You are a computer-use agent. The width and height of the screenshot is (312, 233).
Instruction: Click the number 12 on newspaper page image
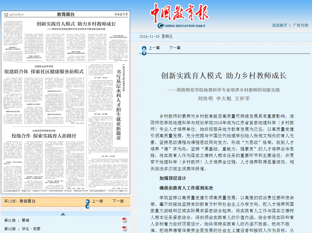[x=6, y=14]
